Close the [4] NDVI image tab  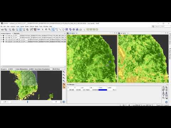128,33
